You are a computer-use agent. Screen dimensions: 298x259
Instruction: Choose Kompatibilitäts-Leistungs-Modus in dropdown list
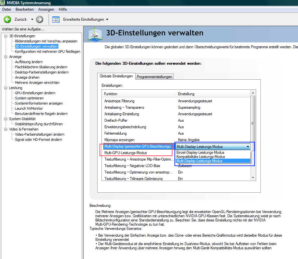tap(213, 157)
